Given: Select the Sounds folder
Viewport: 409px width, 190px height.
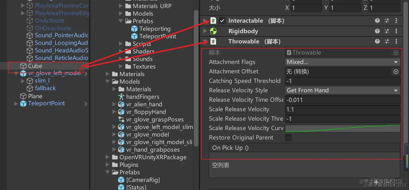Looking at the screenshot, I should pyautogui.click(x=139, y=59).
